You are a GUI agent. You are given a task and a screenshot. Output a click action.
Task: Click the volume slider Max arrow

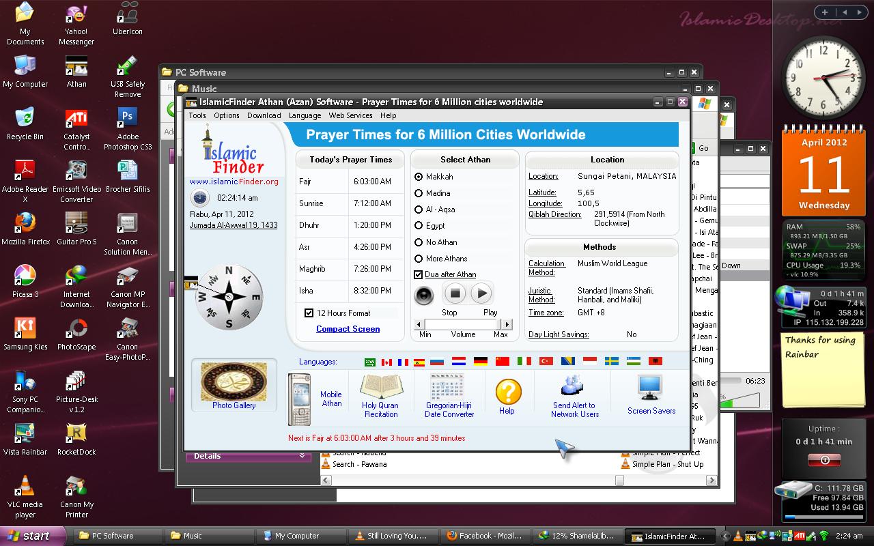[507, 324]
